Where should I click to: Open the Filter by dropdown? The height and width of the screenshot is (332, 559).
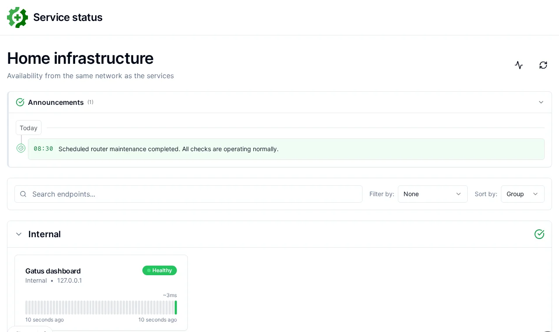click(x=433, y=194)
